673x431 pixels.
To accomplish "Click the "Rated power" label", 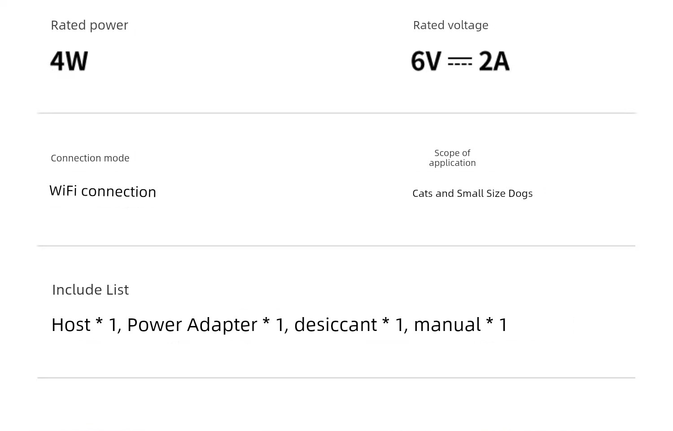I will click(x=89, y=25).
